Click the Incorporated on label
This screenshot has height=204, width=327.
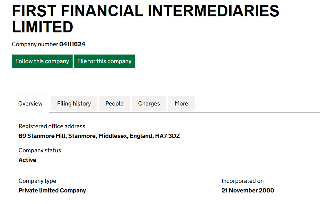(x=243, y=181)
